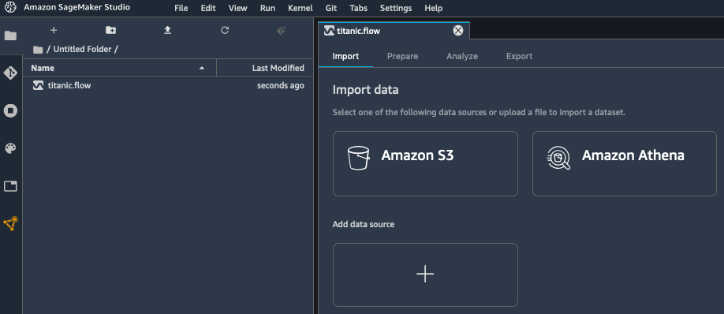The width and height of the screenshot is (724, 314).
Task: Open the Commands palette sidebar icon
Action: point(10,148)
